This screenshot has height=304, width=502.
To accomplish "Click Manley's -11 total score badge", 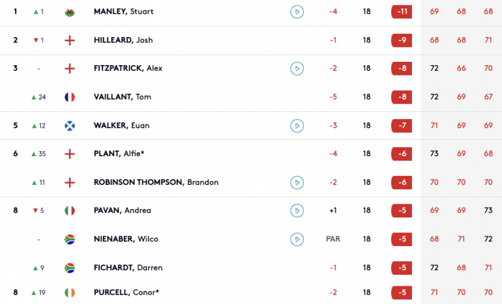I will click(x=402, y=12).
